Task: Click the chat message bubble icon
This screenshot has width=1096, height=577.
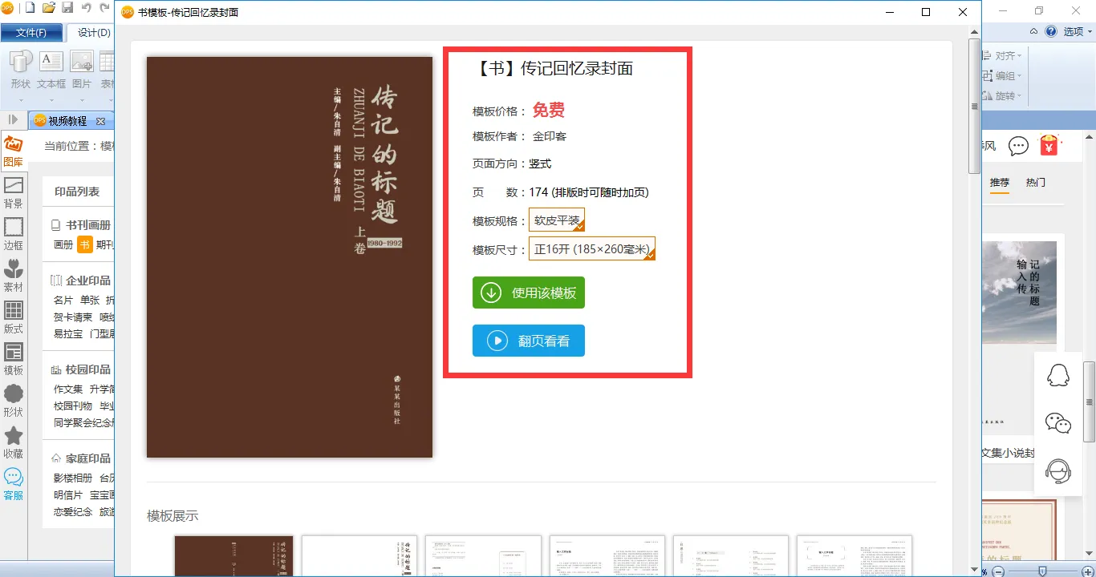Action: tap(1019, 146)
